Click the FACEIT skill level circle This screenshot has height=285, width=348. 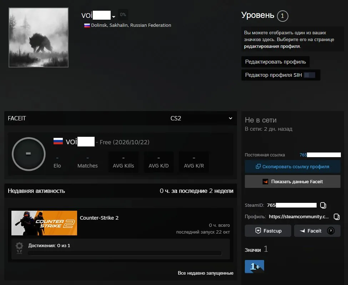29,154
